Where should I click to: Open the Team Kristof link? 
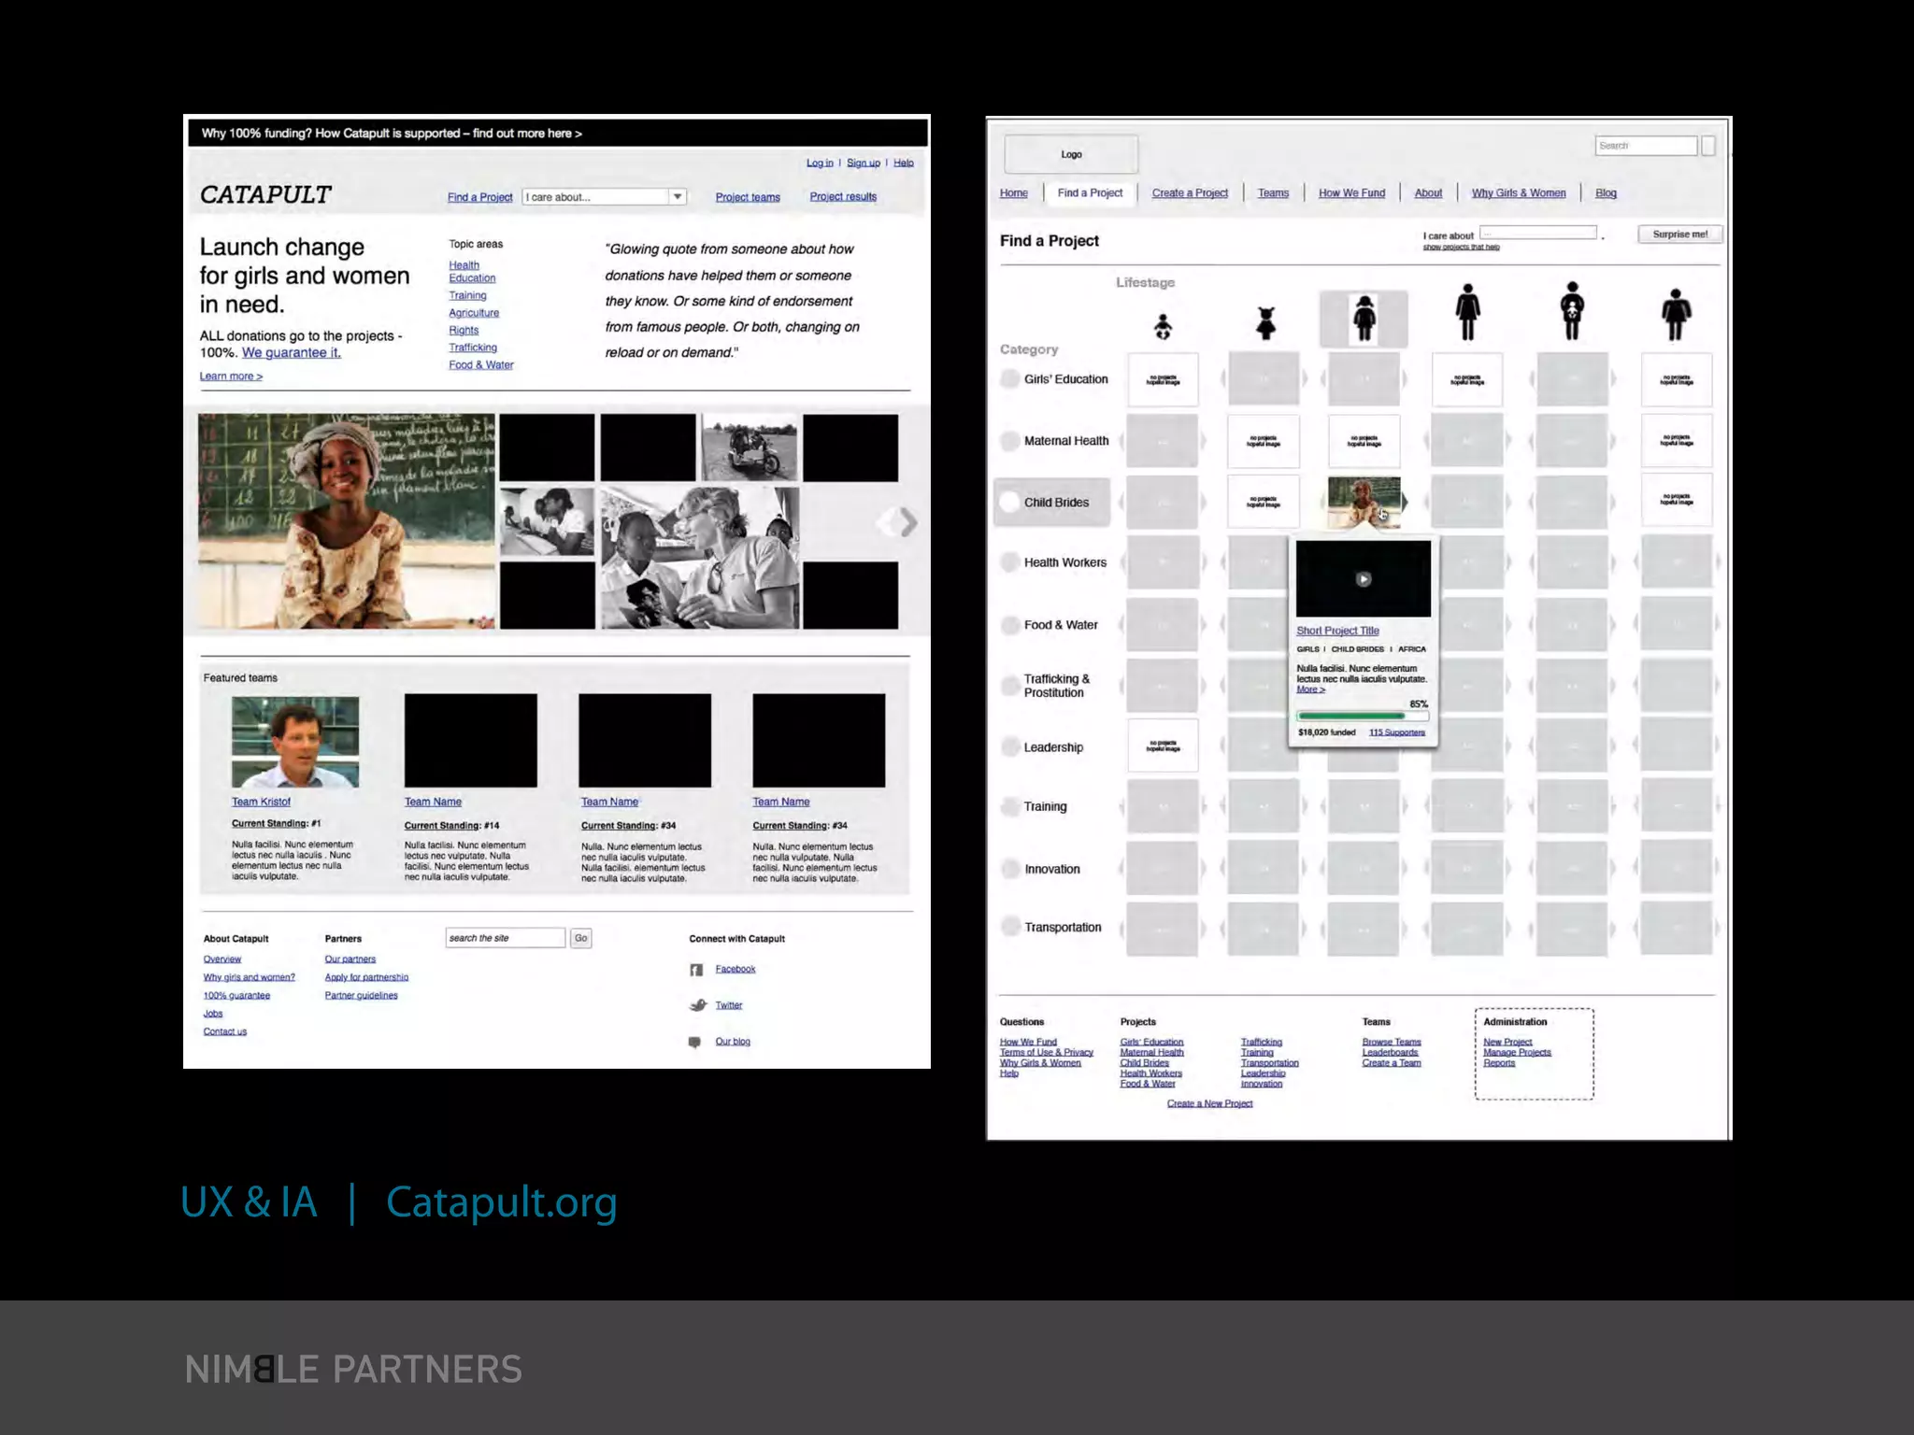tap(261, 802)
